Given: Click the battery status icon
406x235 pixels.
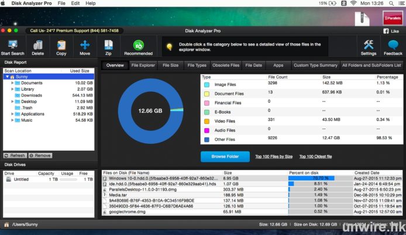Looking at the screenshot, I should [x=332, y=4].
